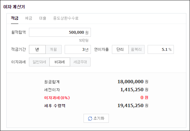Click the 50만원 helper text

[x=84, y=40]
